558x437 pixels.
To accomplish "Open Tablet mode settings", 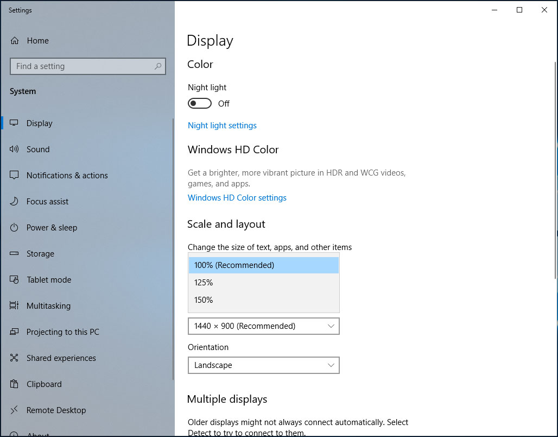I will (x=87, y=279).
